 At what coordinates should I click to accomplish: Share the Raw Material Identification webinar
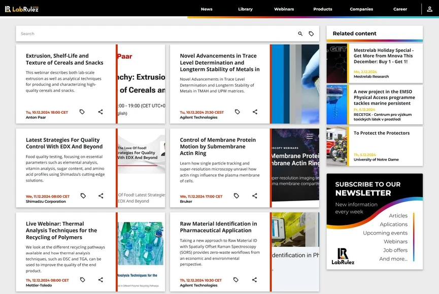254,280
